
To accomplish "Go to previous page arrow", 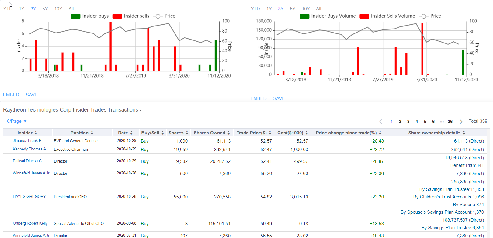I will pos(381,122).
